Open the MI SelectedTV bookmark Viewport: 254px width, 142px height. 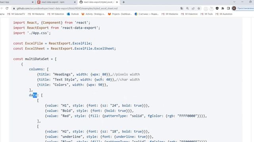[x=16, y=14]
